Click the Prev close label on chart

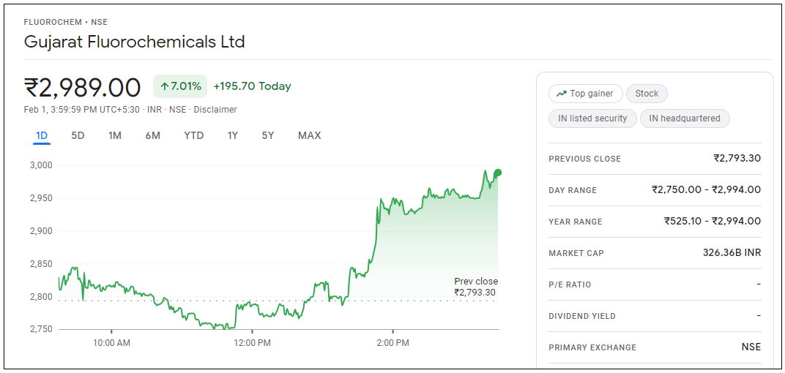(475, 282)
